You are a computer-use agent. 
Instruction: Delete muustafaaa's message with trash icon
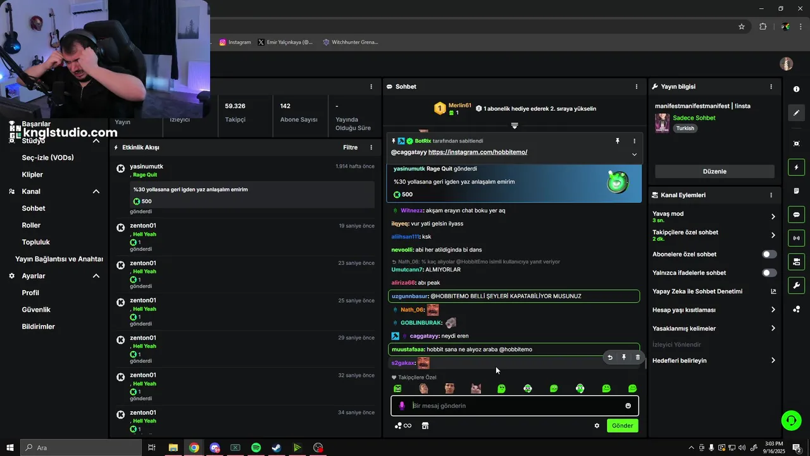point(637,357)
